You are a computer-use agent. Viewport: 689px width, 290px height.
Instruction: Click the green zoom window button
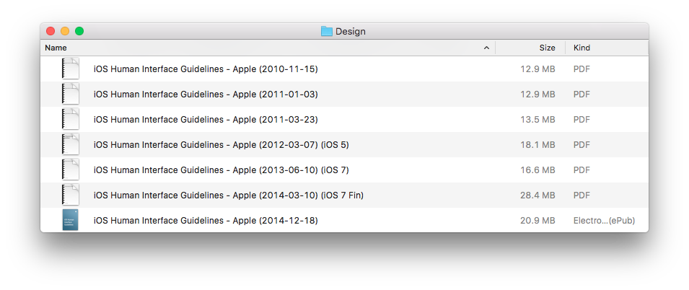79,31
